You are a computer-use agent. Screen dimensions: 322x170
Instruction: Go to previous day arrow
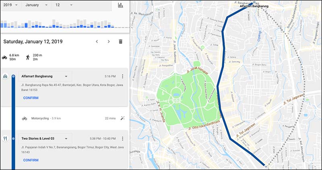97,42
